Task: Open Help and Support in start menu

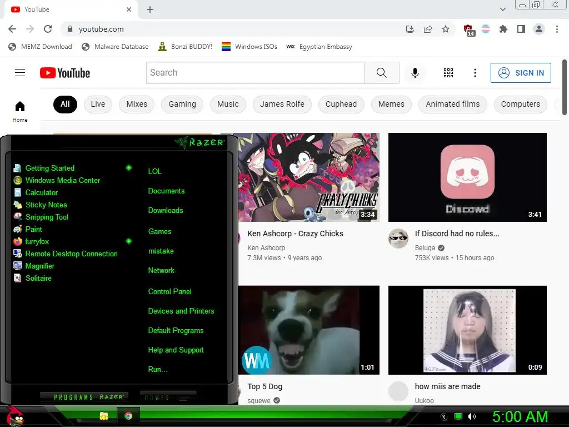Action: 176,350
